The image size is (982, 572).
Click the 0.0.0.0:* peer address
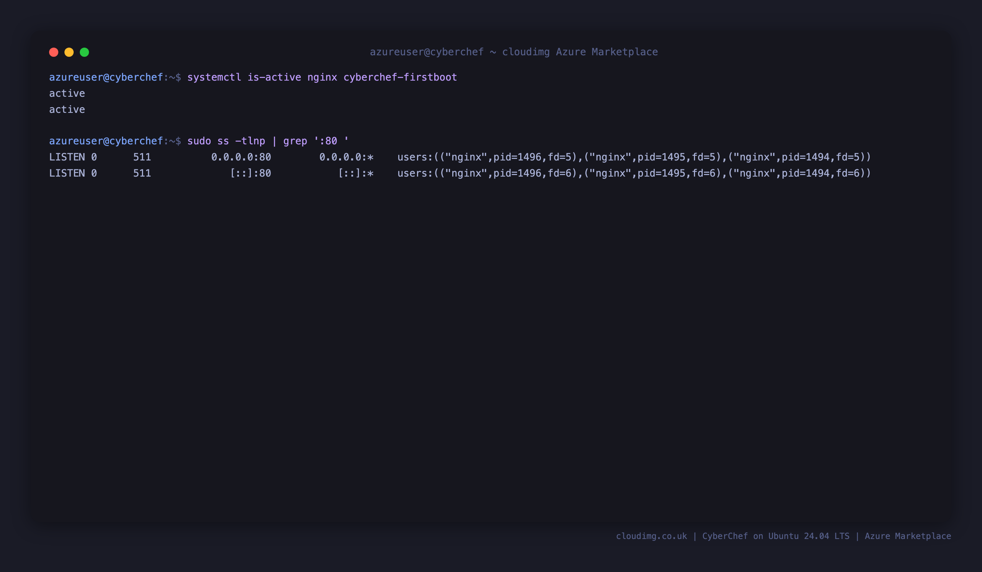346,157
